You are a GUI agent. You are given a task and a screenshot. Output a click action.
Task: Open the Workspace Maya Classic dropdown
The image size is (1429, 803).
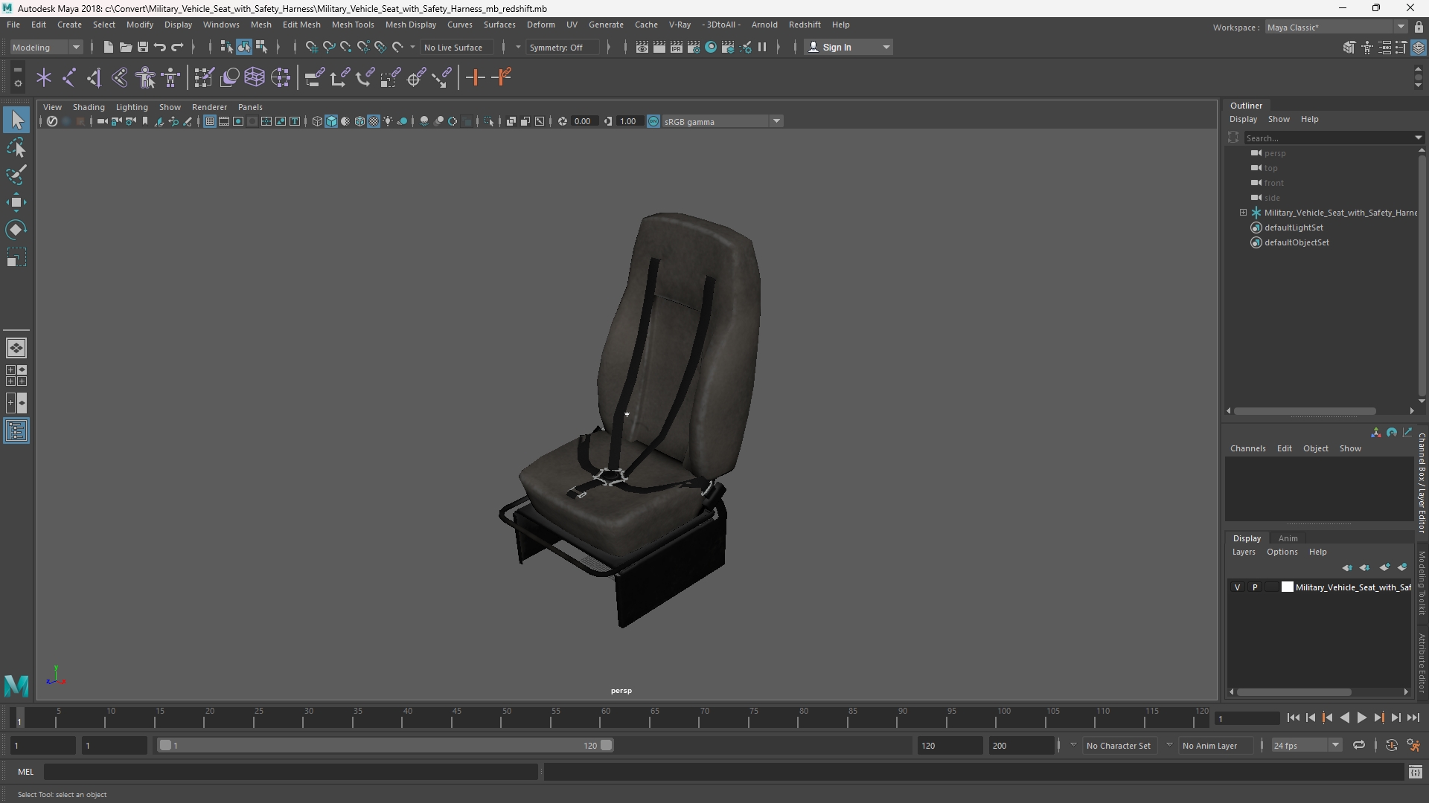(1336, 27)
